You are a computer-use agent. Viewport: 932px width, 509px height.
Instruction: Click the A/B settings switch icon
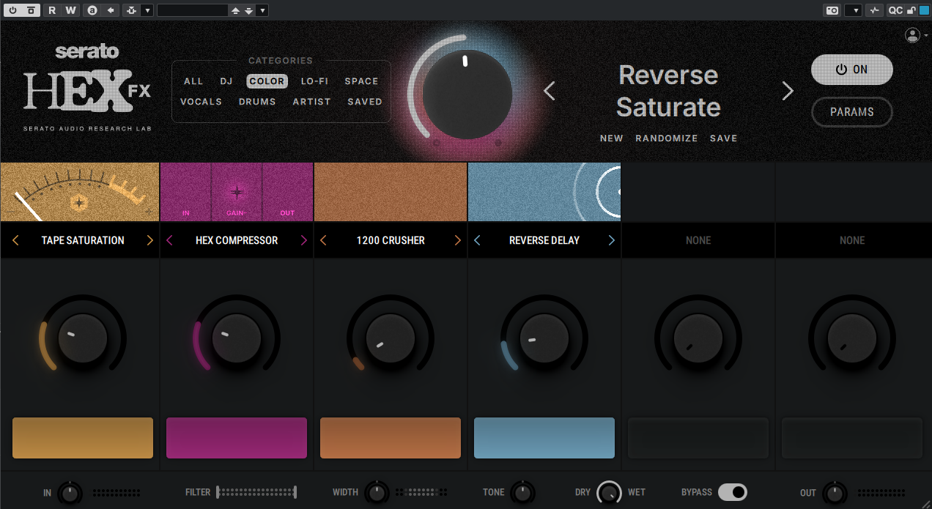pos(92,10)
